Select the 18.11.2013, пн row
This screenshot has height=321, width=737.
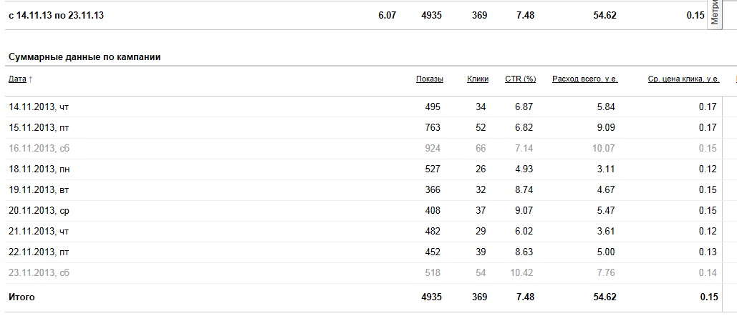tap(363, 169)
